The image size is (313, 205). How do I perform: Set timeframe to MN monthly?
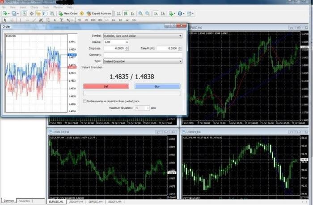134,20
